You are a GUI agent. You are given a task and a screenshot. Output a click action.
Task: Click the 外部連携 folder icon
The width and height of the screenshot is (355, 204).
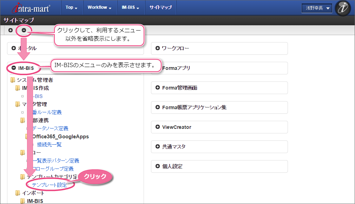[x=22, y=120]
